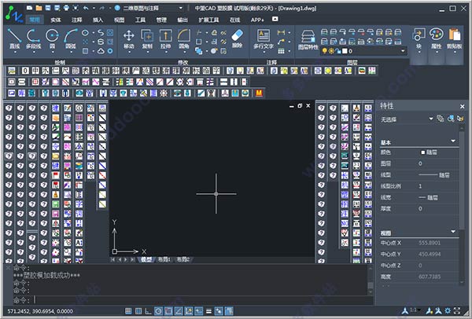This screenshot has height=319, width=472.
Task: Switch to the 实体 ribbon tab
Action: point(56,20)
